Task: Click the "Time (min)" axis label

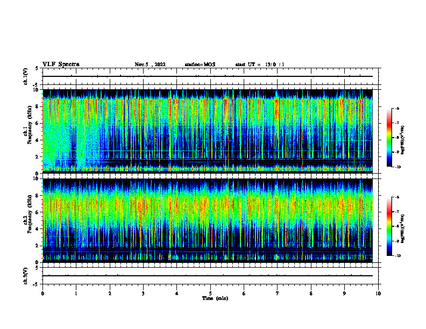Action: point(215,298)
